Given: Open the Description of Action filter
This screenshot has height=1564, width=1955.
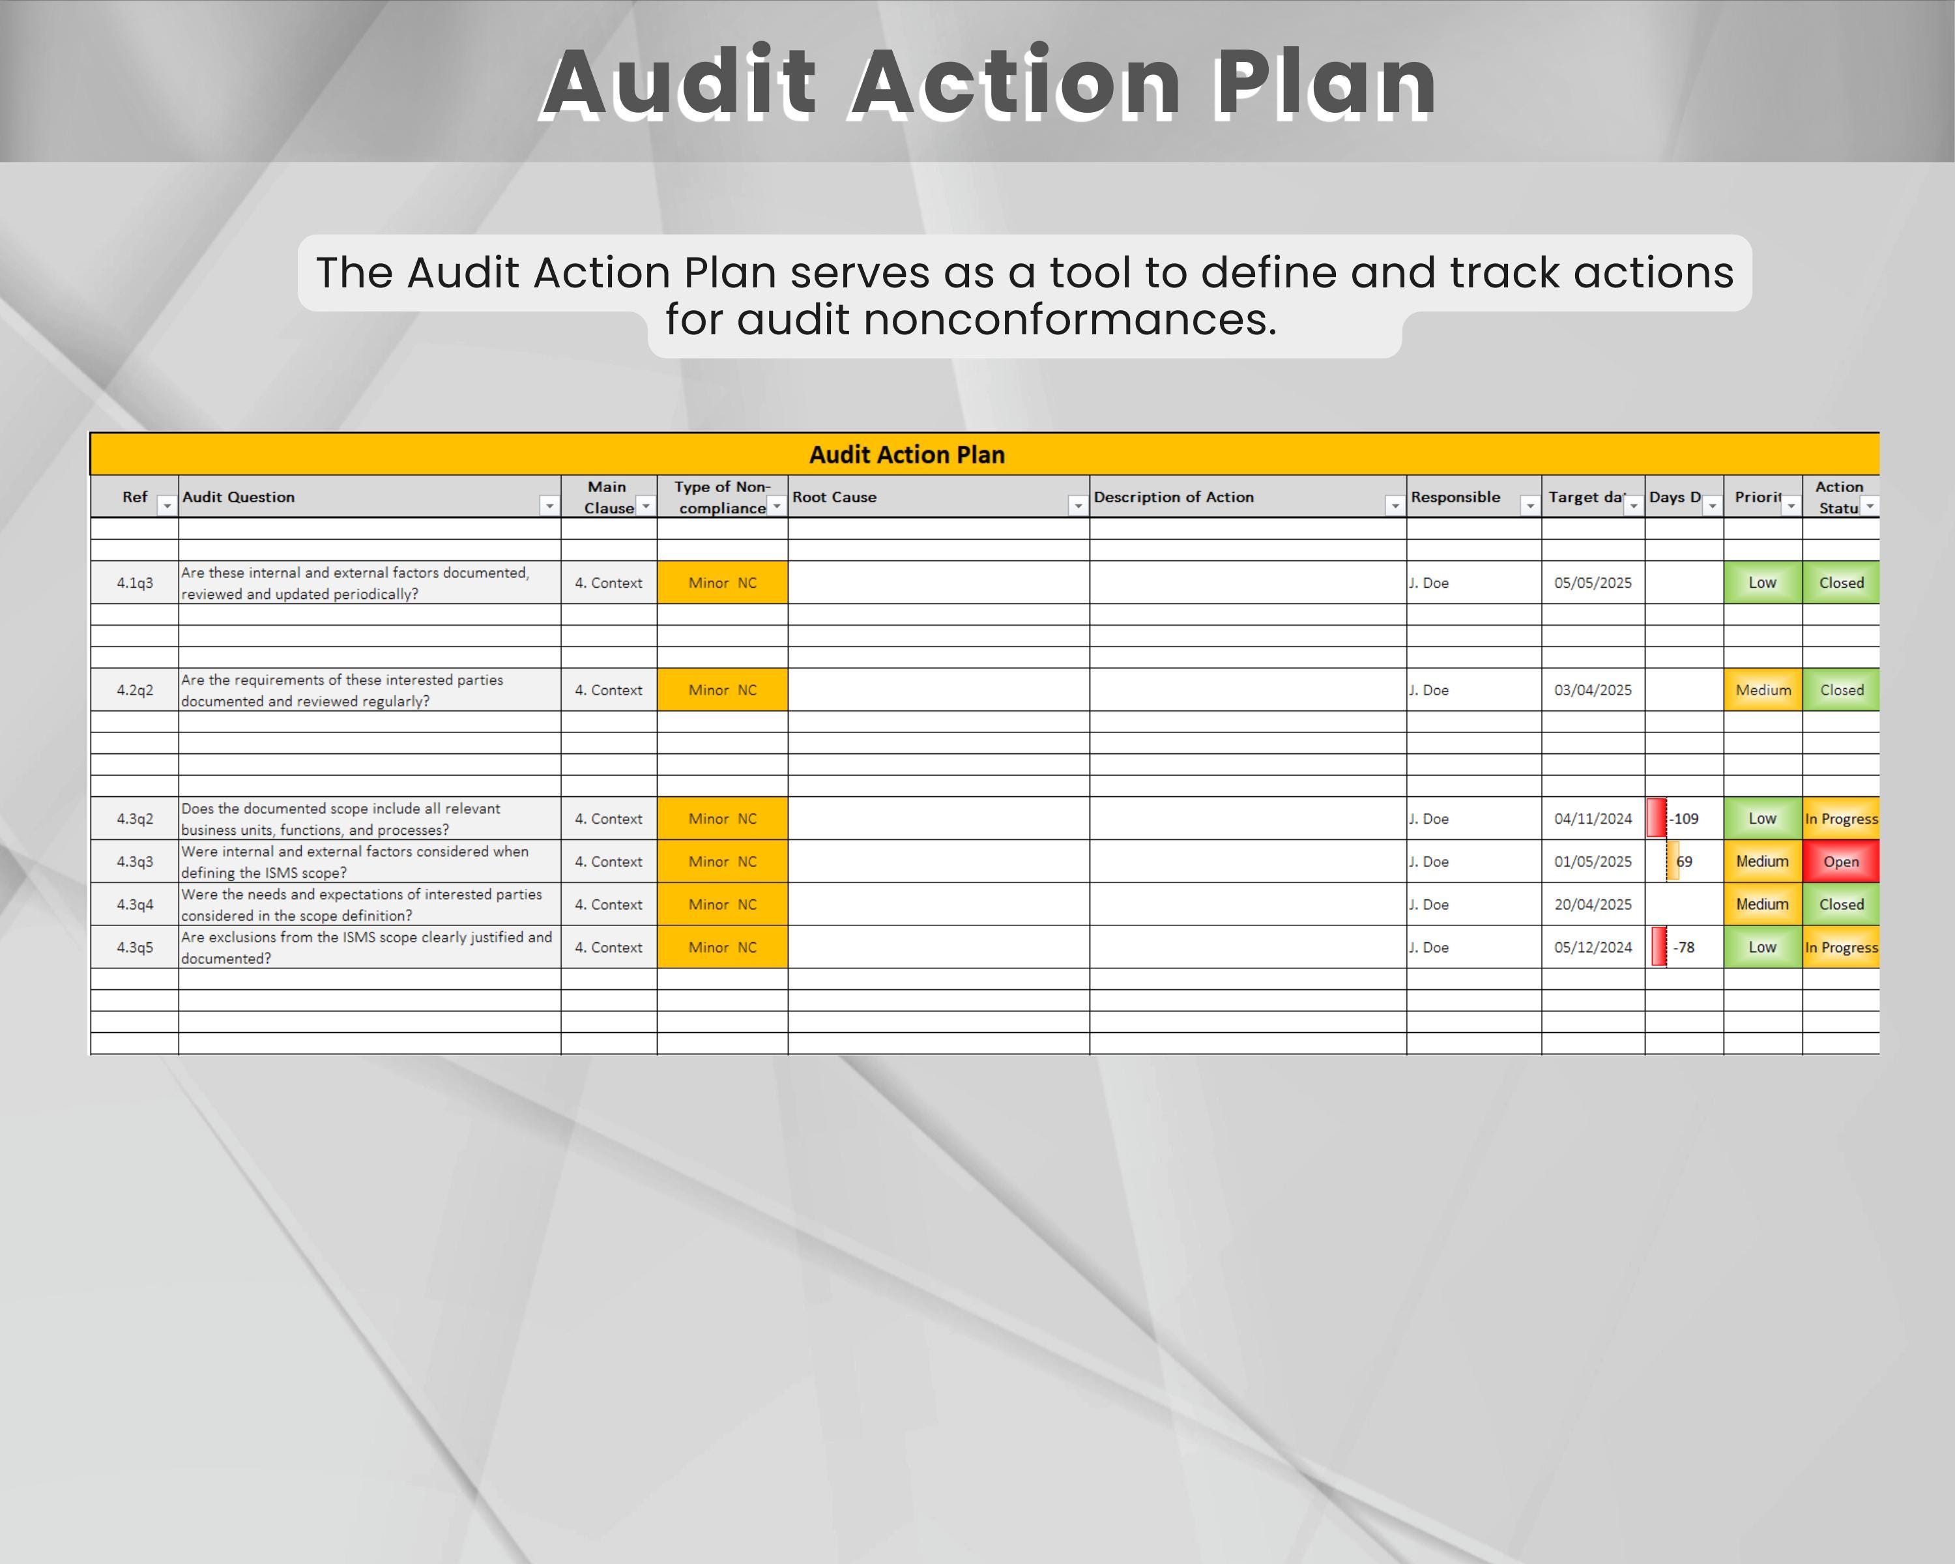Looking at the screenshot, I should click(x=1394, y=507).
